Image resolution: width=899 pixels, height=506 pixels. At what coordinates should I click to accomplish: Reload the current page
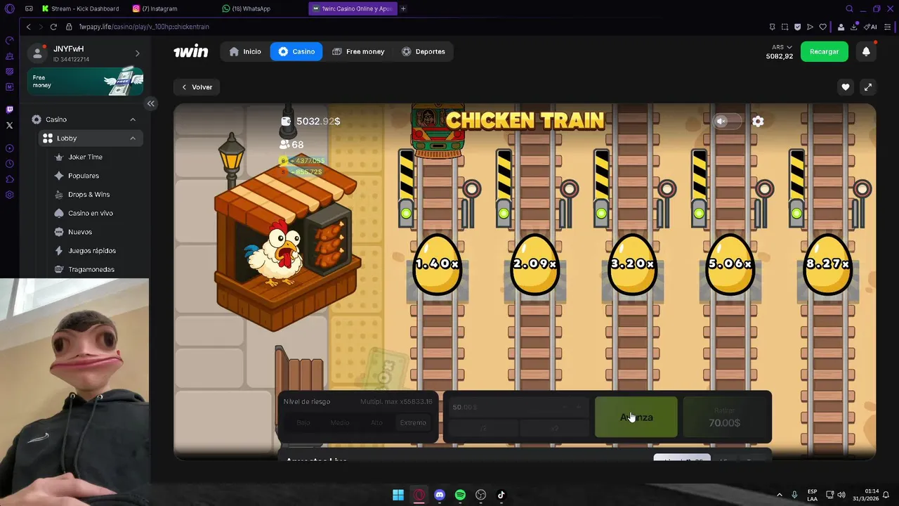point(53,27)
